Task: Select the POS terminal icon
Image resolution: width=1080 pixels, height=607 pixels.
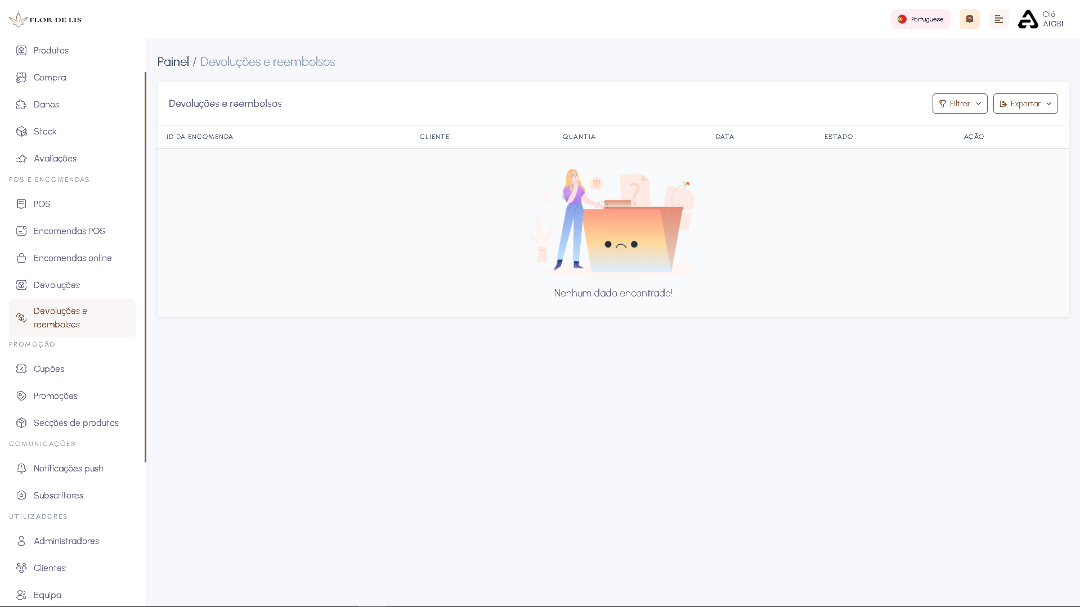Action: [21, 204]
